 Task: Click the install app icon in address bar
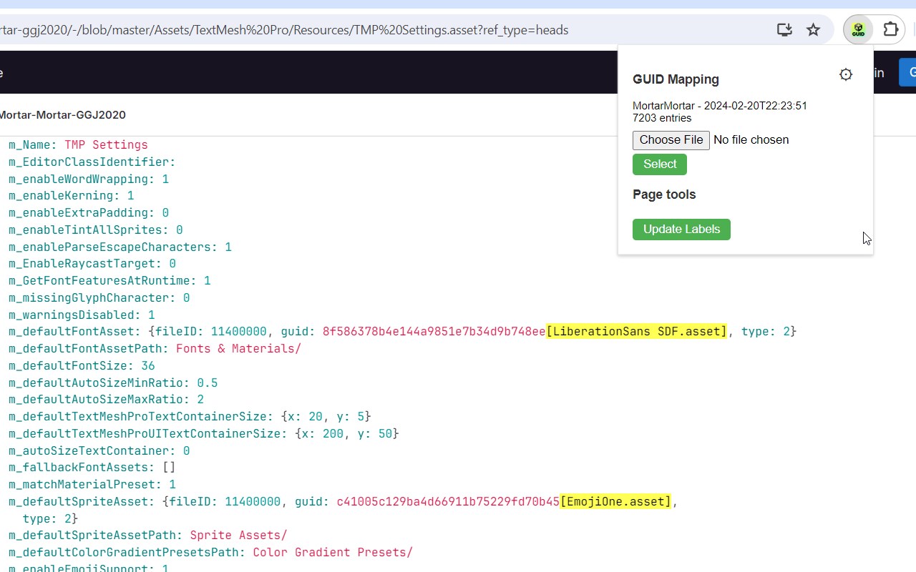click(x=784, y=30)
